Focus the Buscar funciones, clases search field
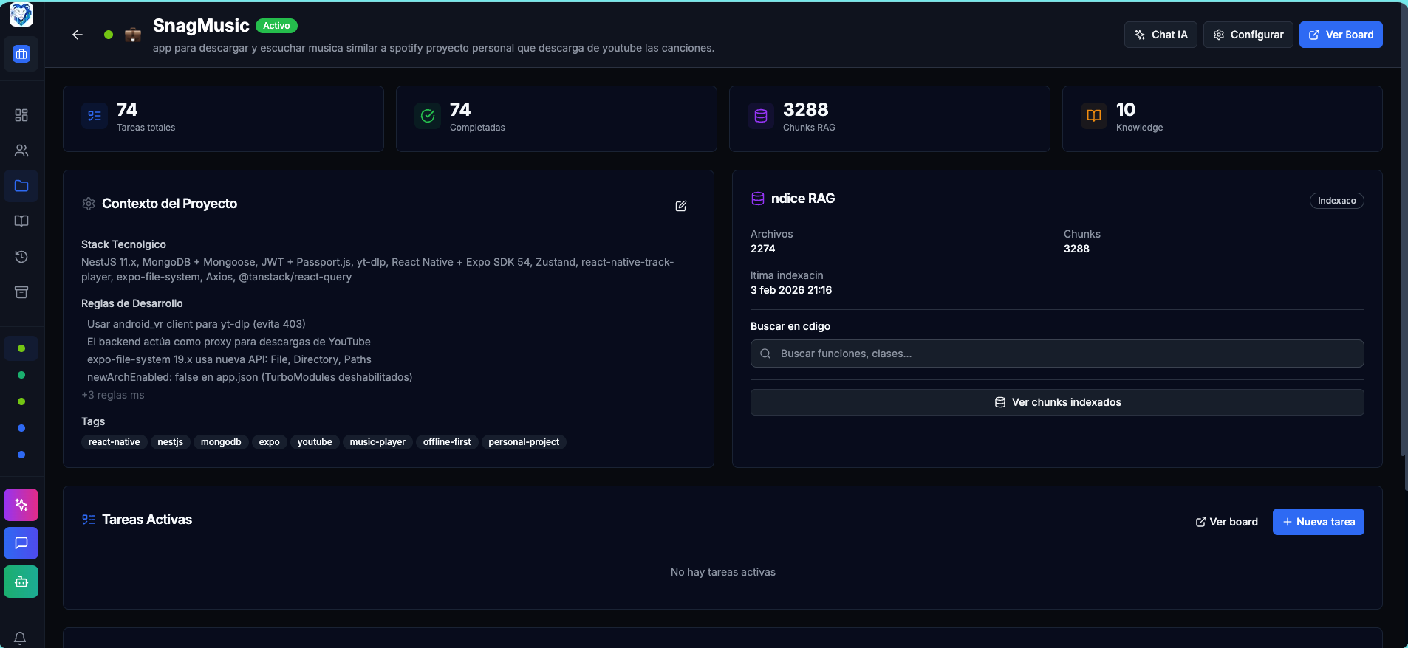The height and width of the screenshot is (648, 1408). point(1056,354)
